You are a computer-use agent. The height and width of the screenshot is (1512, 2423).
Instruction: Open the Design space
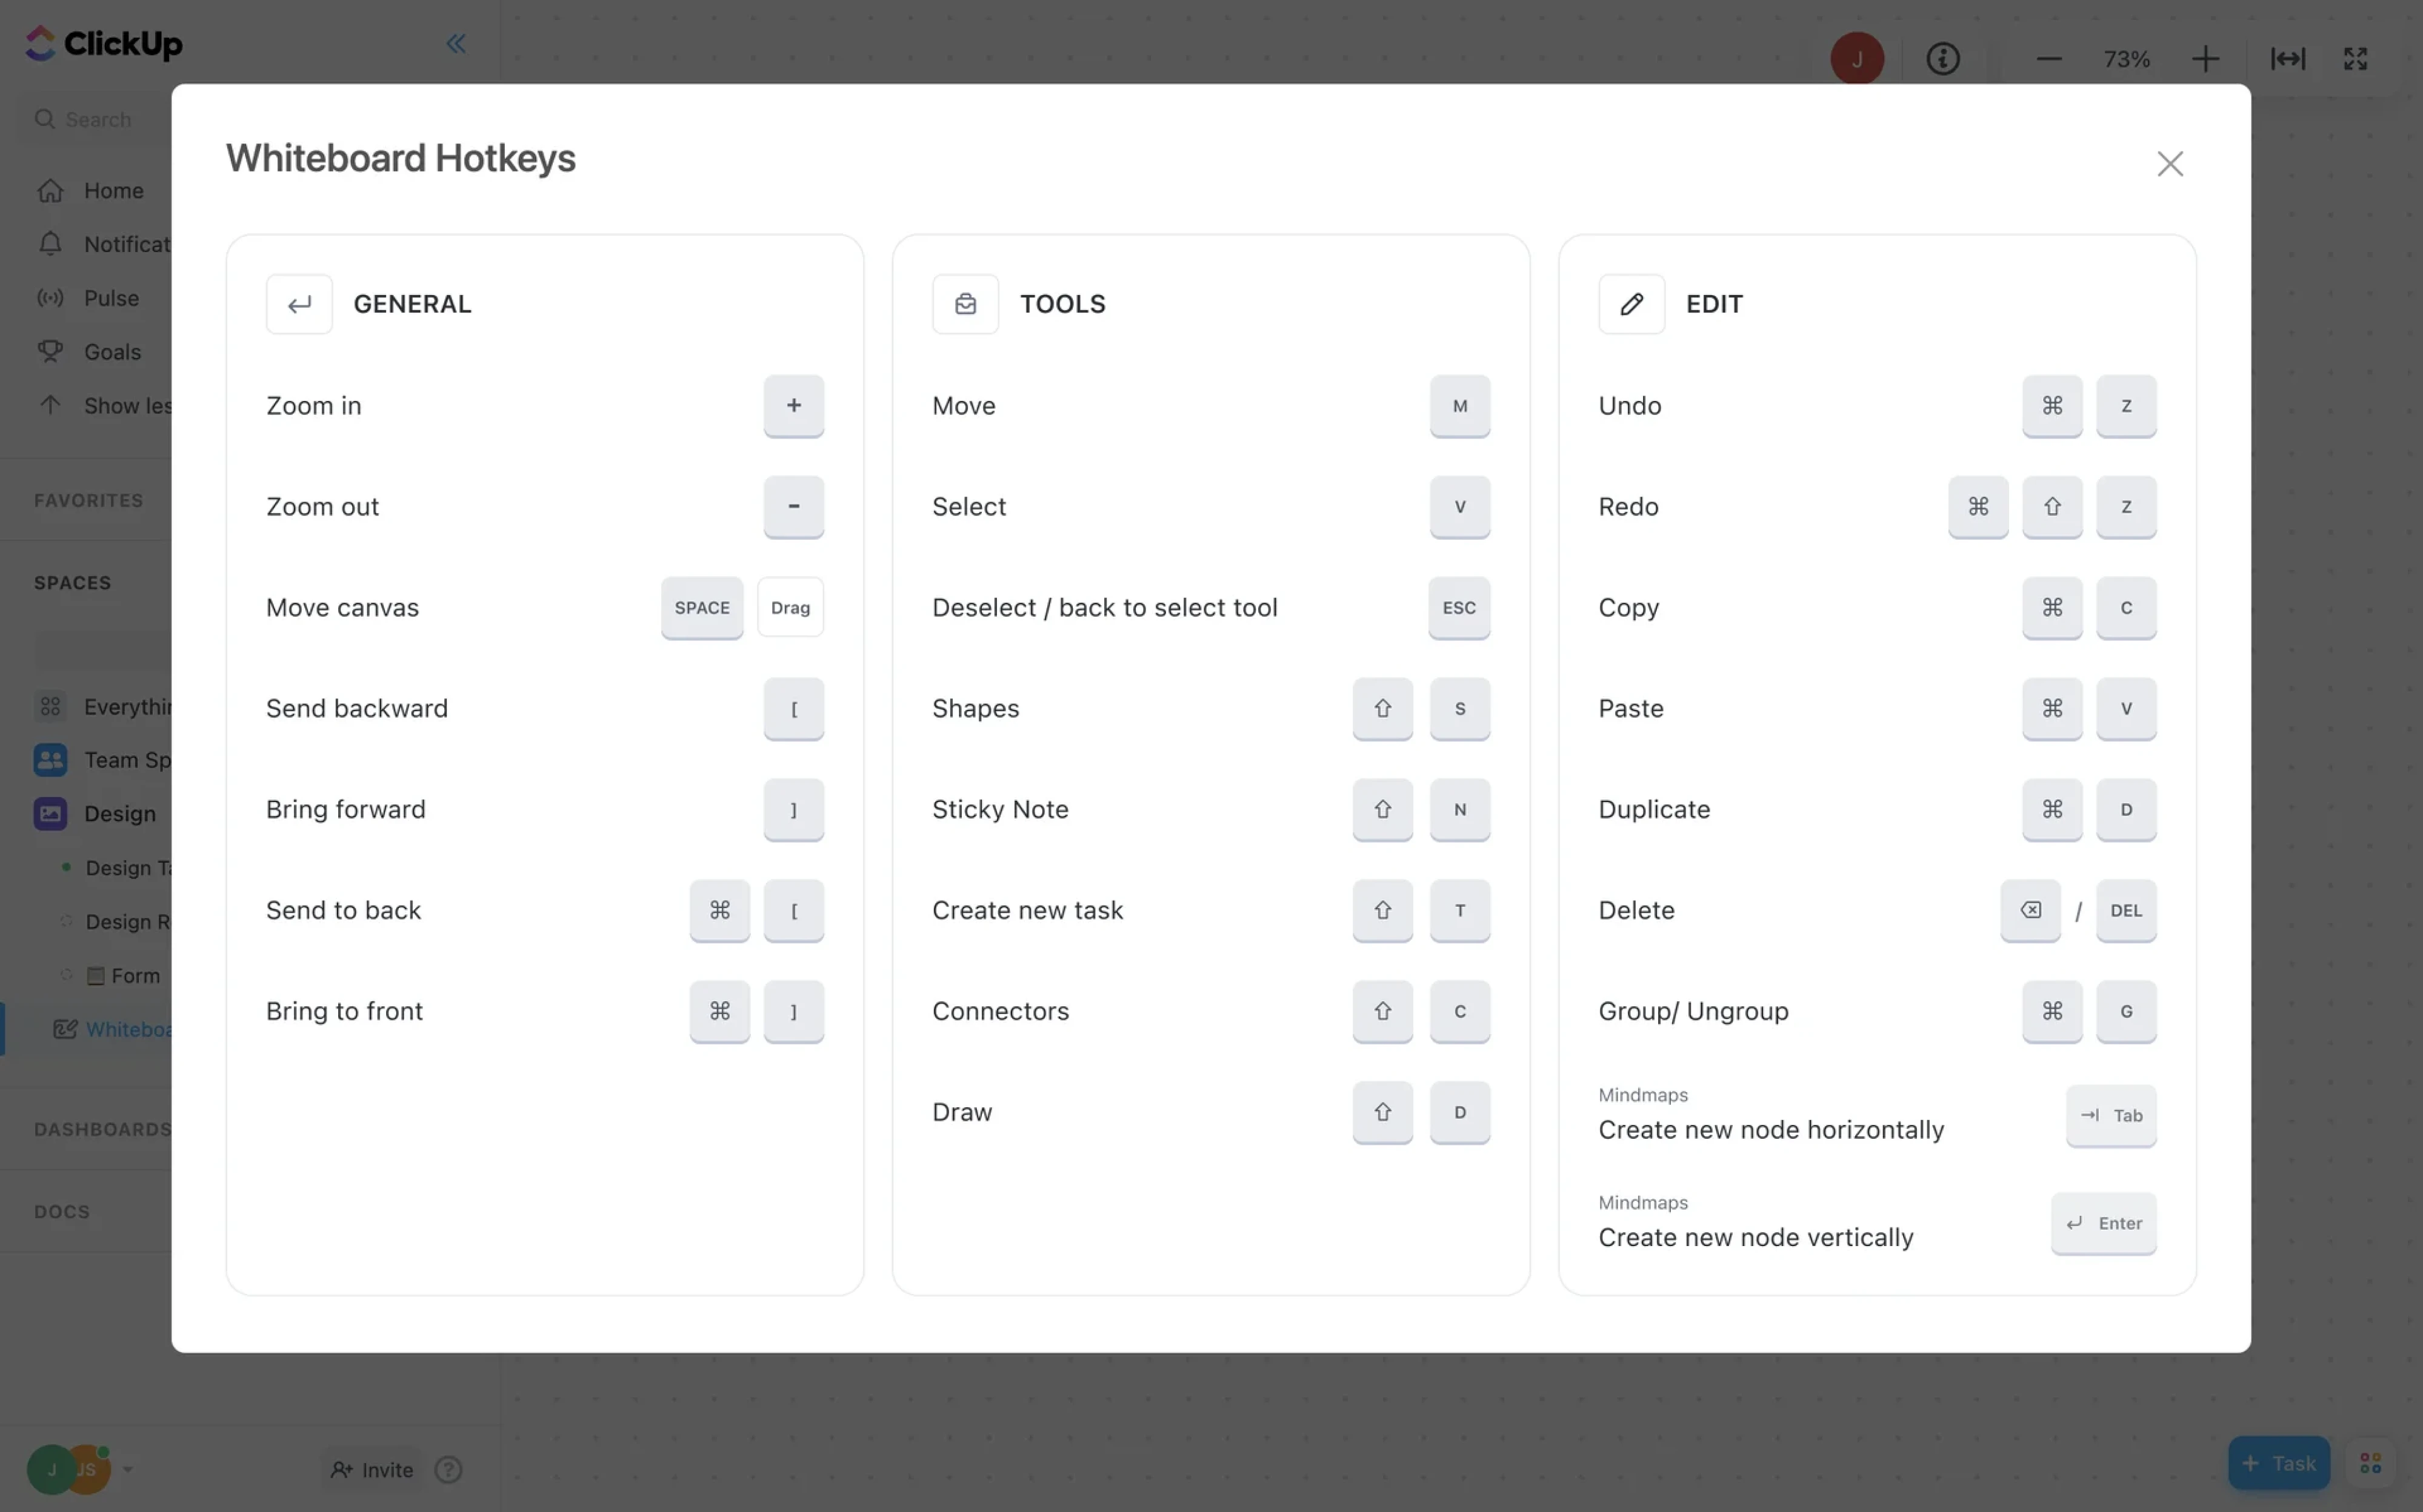pyautogui.click(x=120, y=813)
